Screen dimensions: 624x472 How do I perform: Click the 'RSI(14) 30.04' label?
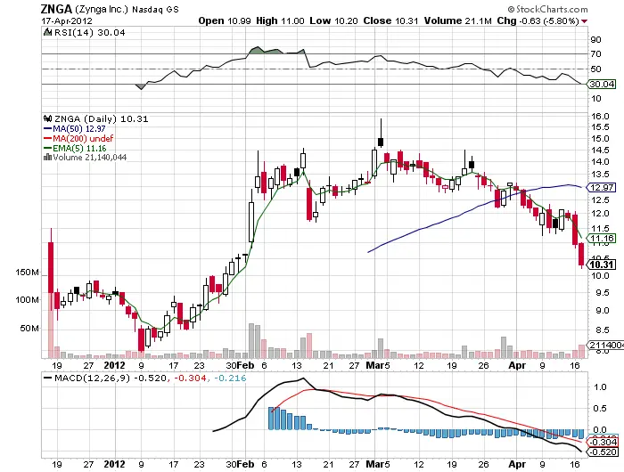click(x=89, y=33)
